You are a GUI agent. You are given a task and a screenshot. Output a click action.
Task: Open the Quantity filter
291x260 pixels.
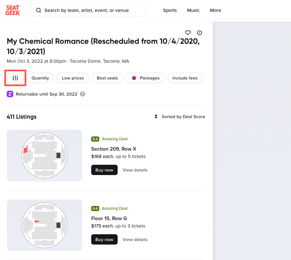(x=40, y=78)
